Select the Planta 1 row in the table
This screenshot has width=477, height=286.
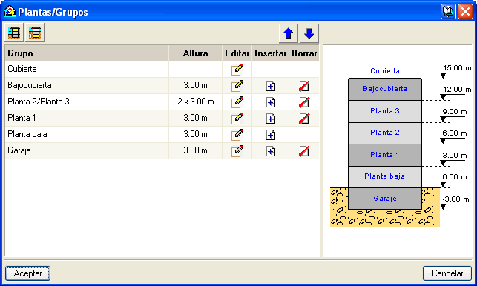(x=162, y=119)
